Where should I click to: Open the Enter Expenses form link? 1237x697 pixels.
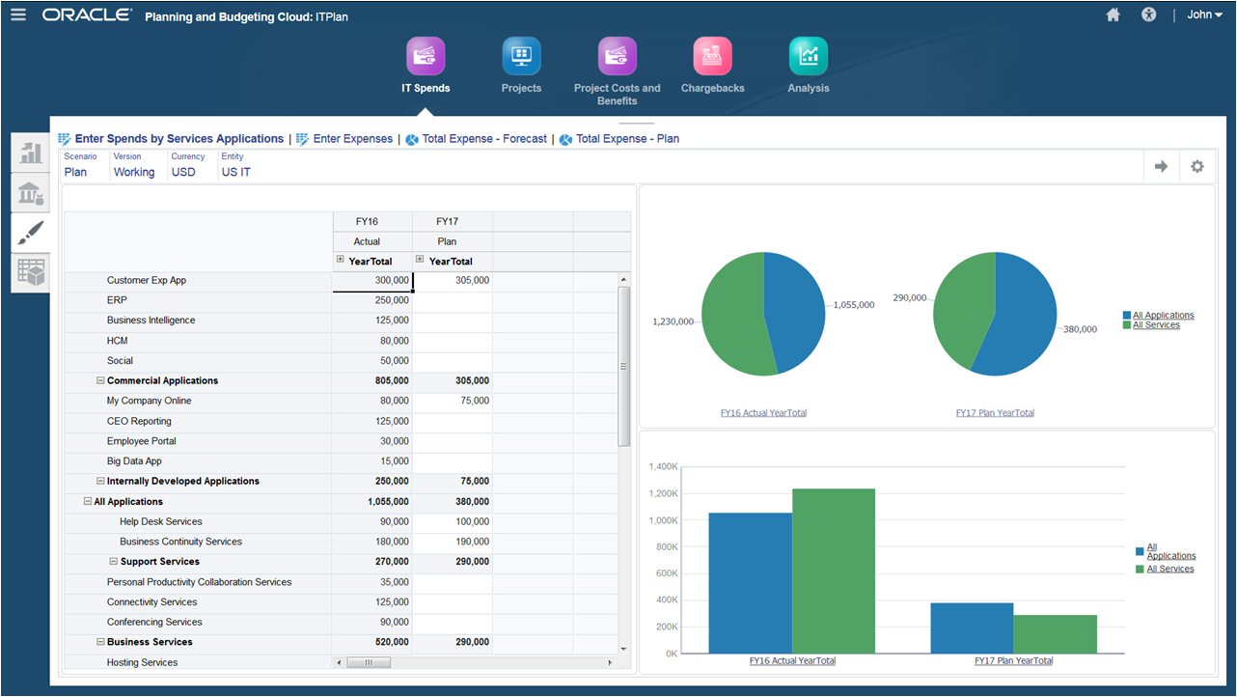point(352,139)
